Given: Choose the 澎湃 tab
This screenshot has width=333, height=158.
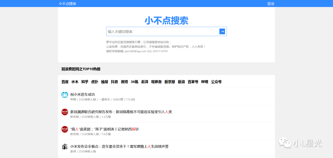Looking at the screenshot, I should (x=145, y=82).
